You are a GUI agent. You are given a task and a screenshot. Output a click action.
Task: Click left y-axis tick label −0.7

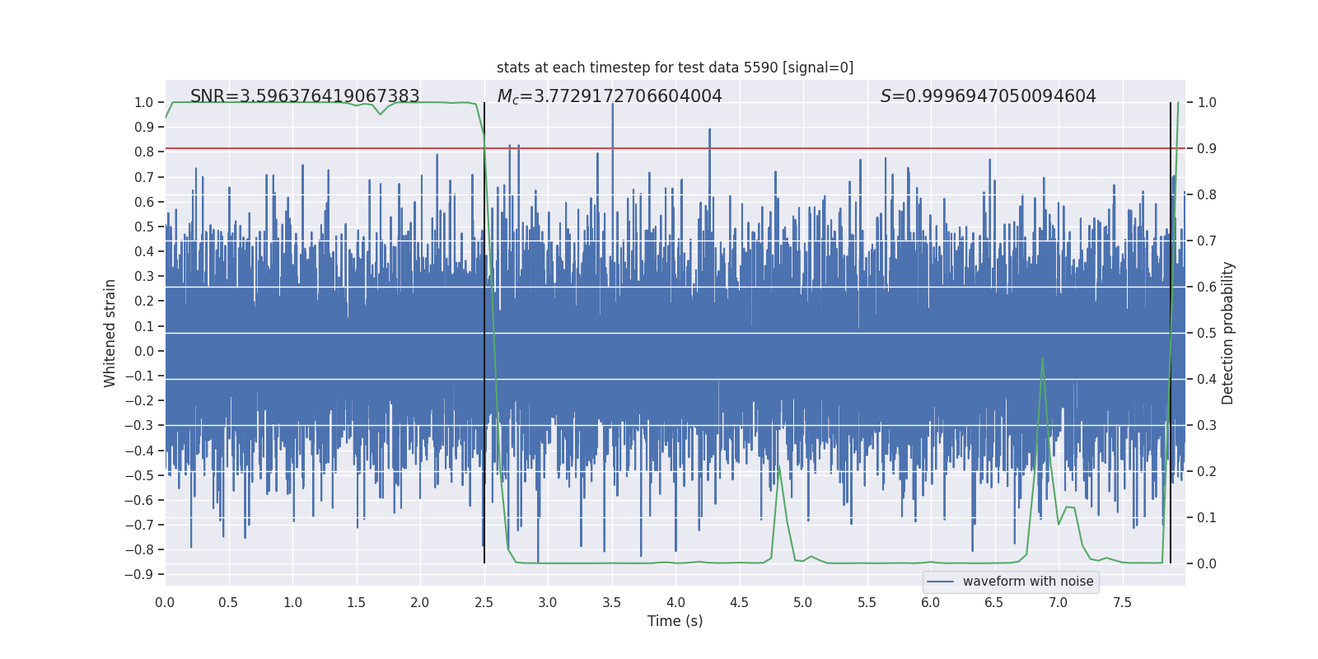tap(139, 525)
